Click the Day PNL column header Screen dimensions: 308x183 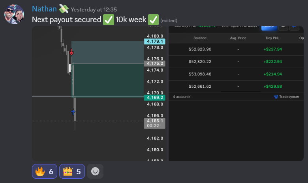(x=272, y=38)
